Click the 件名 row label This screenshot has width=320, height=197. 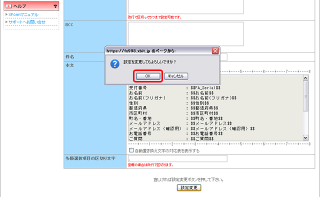pyautogui.click(x=70, y=57)
